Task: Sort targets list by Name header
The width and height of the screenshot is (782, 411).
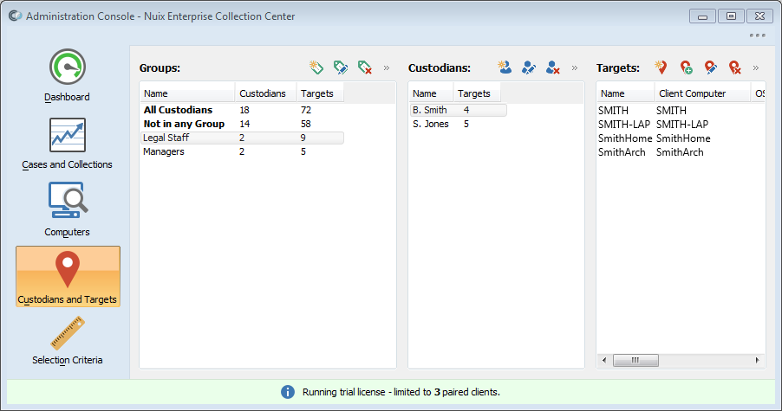Action: [x=626, y=93]
